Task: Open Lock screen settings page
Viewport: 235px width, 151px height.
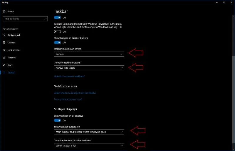Action: pyautogui.click(x=13, y=50)
